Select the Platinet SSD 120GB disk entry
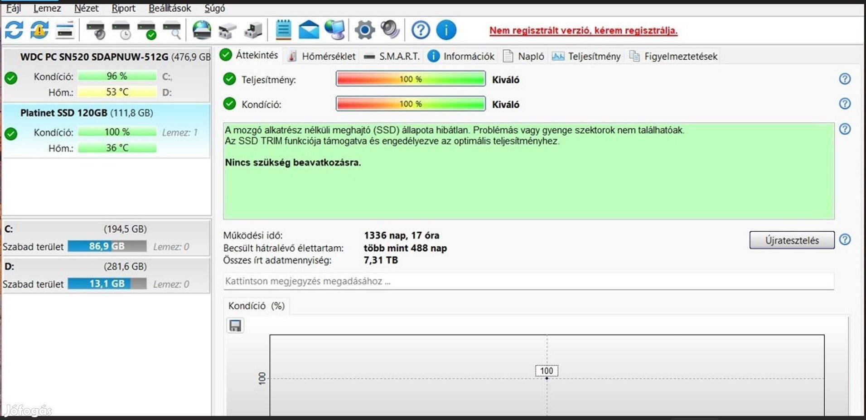The width and height of the screenshot is (866, 420). pos(107,131)
